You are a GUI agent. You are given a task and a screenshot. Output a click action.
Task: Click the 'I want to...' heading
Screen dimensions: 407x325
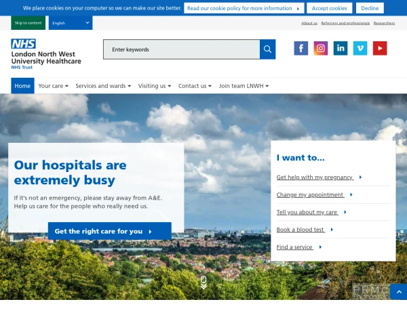(x=301, y=158)
